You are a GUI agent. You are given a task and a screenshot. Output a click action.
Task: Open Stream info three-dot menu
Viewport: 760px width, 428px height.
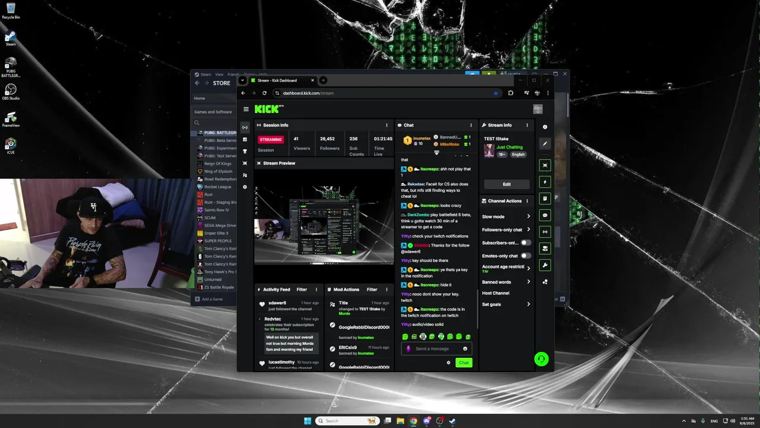(x=527, y=125)
